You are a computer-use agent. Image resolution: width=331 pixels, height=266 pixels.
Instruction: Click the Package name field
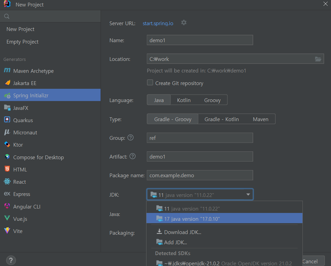point(200,175)
